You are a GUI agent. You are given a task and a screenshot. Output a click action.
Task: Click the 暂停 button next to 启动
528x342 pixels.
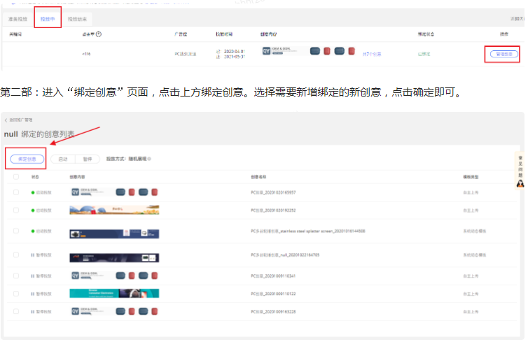pyautogui.click(x=88, y=159)
